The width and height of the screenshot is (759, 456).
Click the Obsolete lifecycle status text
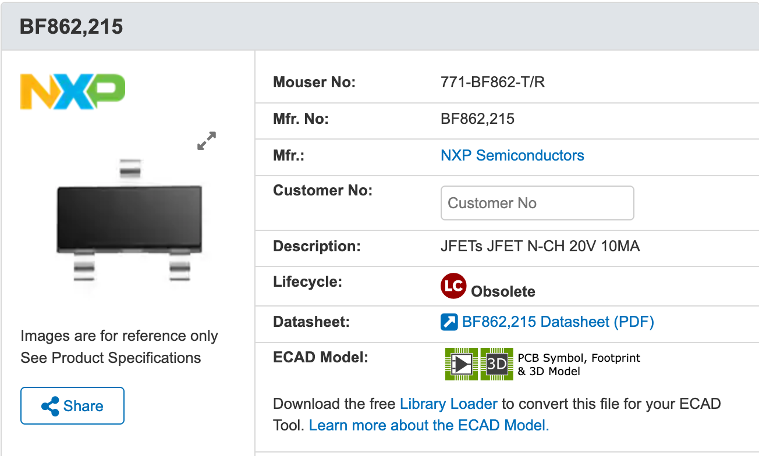503,291
